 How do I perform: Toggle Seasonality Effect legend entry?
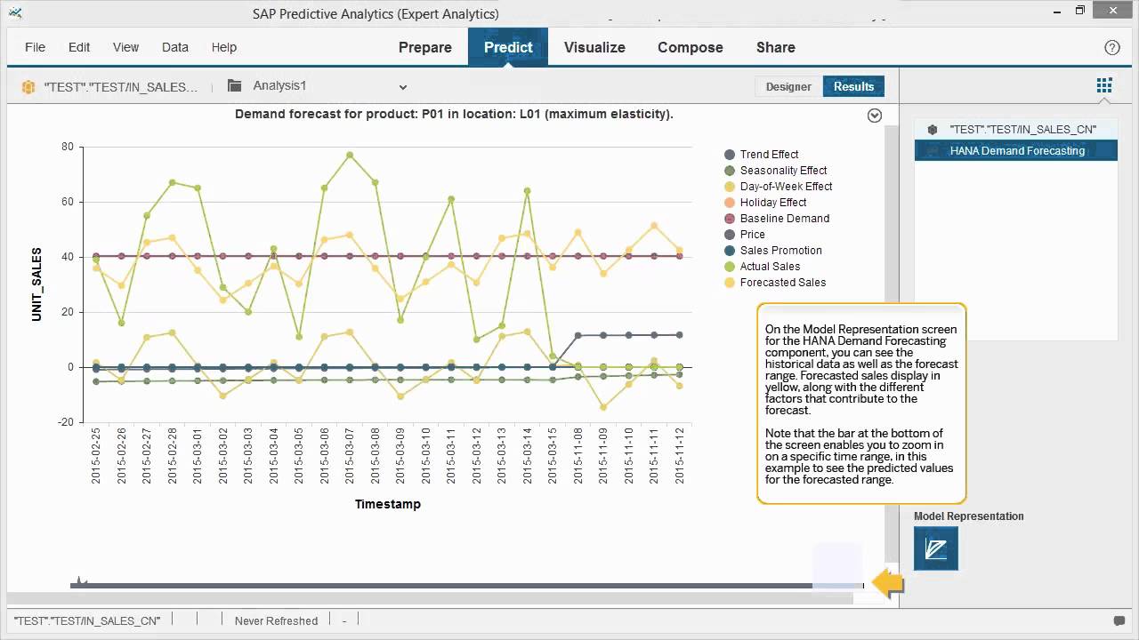(776, 171)
